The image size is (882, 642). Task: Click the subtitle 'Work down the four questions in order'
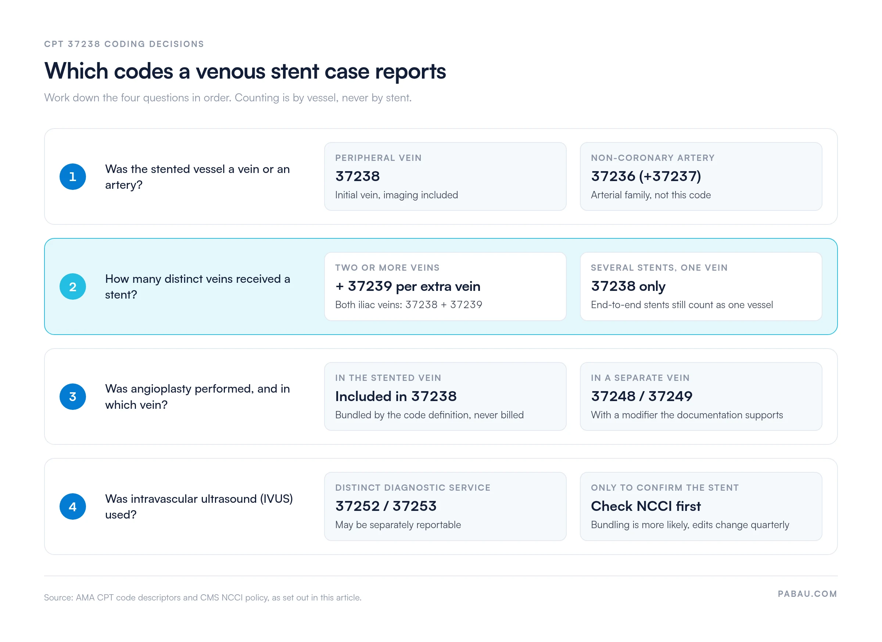point(138,98)
